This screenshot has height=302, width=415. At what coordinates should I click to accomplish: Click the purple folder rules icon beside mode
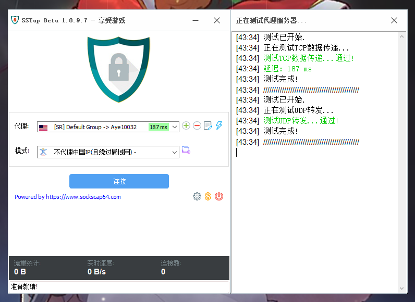click(186, 151)
